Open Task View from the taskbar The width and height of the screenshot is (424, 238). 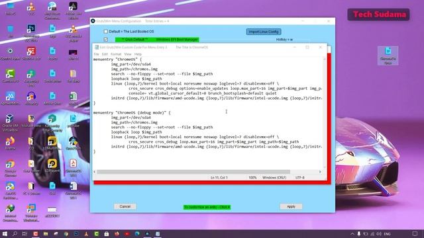pyautogui.click(x=25, y=233)
